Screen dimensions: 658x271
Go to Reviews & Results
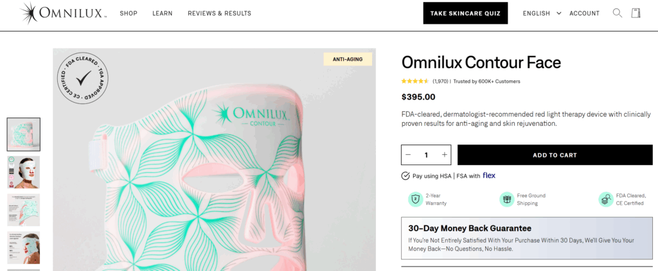pos(219,13)
